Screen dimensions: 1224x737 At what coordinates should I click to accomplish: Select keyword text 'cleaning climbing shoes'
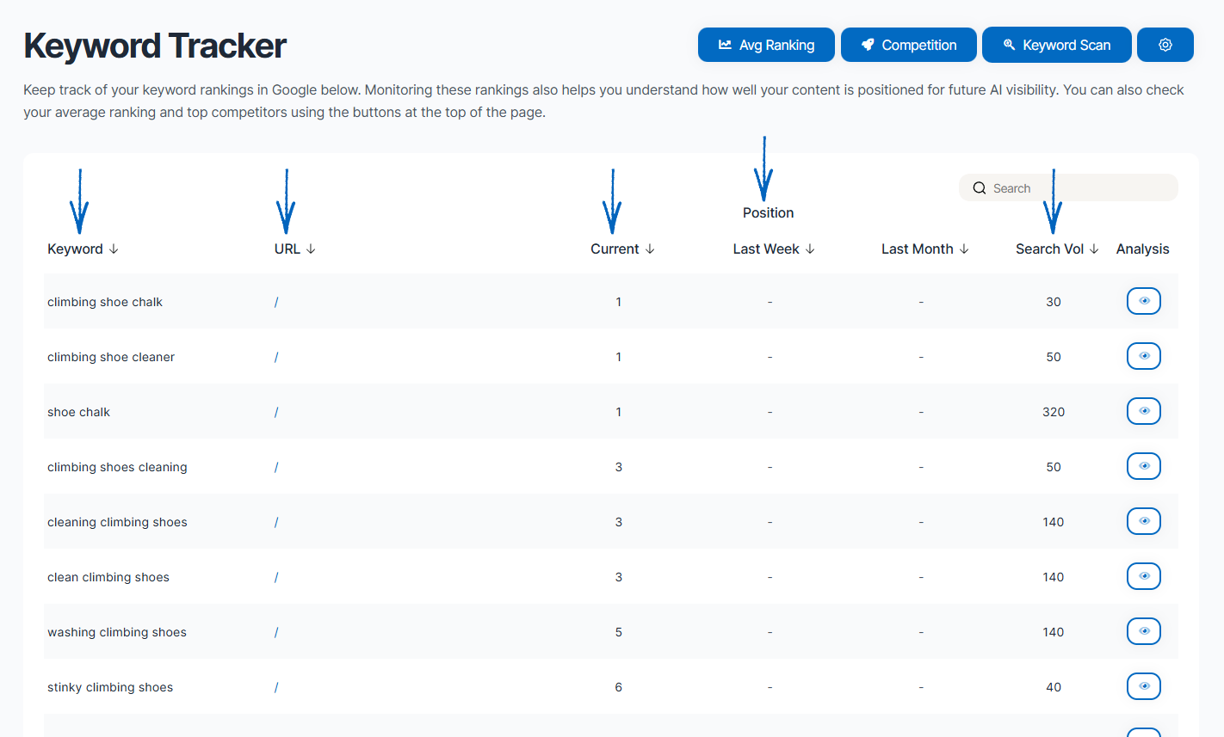(x=117, y=522)
